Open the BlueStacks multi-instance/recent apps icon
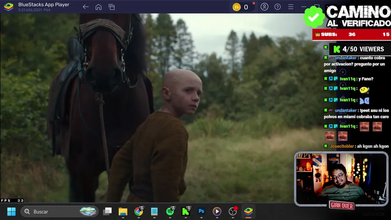Screen dimensions: 391x220 (x=111, y=7)
